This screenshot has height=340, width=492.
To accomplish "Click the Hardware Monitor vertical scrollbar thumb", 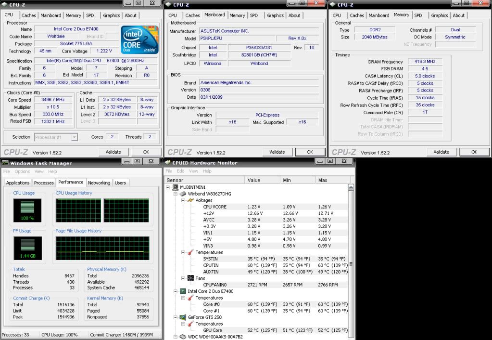I will point(351,263).
